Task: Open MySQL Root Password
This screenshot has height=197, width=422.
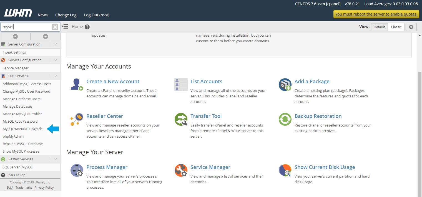Action: [x=20, y=122]
